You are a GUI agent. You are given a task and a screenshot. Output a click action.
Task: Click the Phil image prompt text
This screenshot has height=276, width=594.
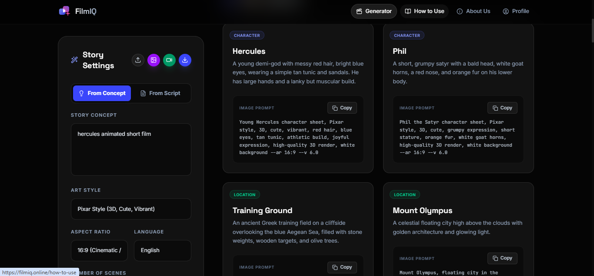coord(457,137)
